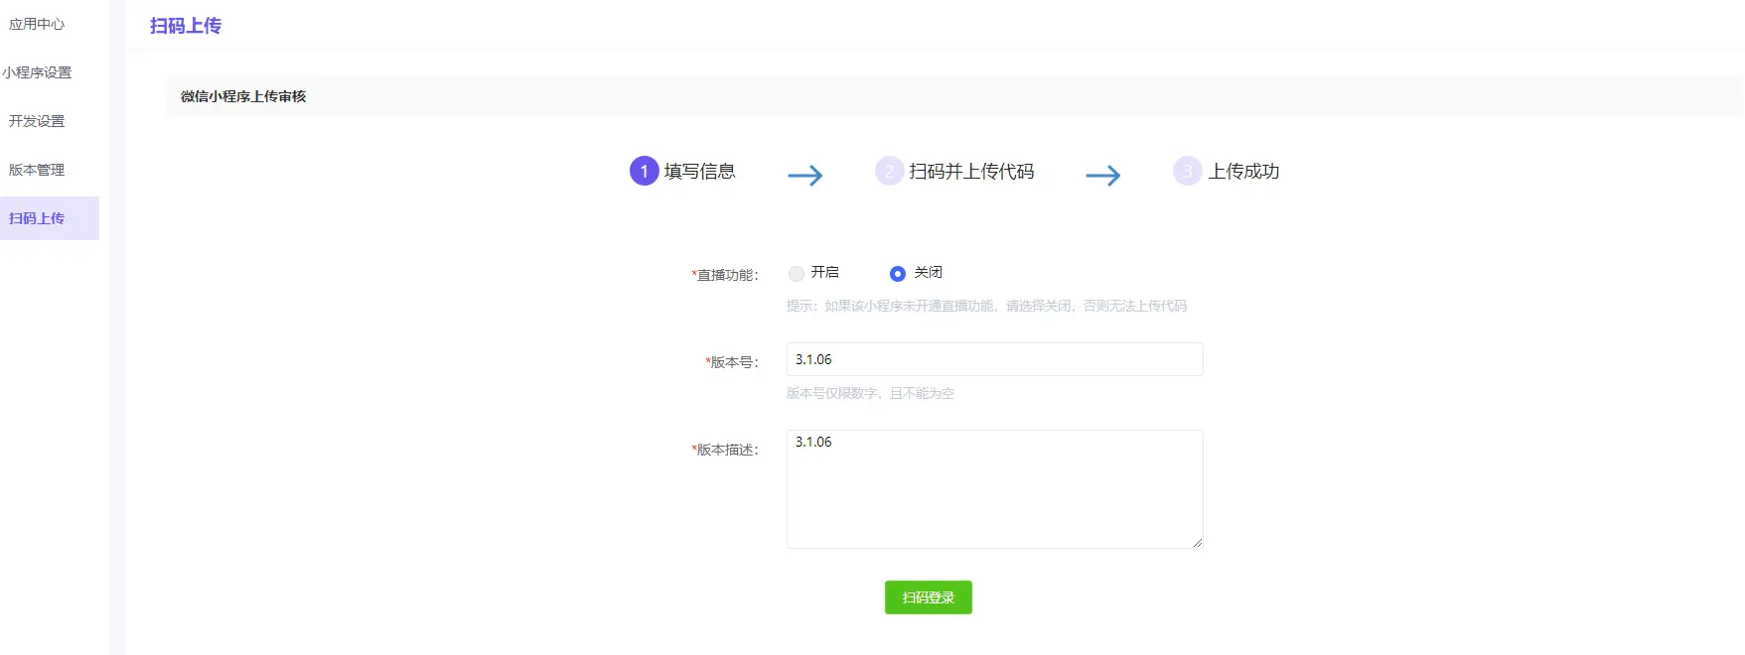
Task: Click inside the 版本描述 text area
Action: (x=994, y=488)
